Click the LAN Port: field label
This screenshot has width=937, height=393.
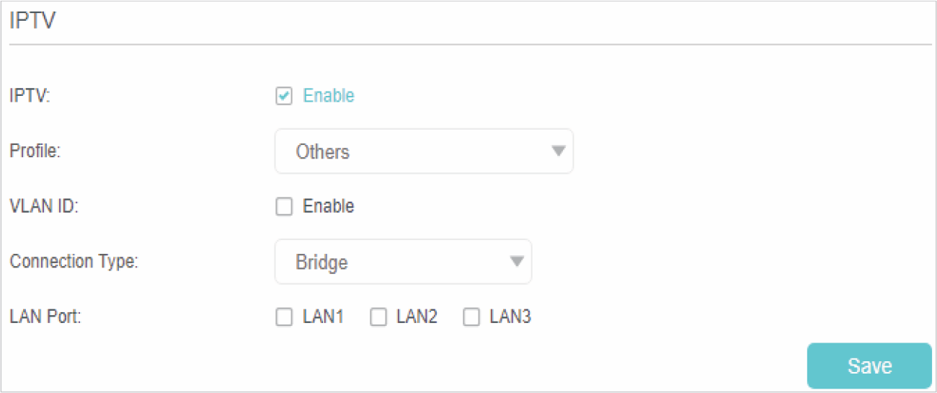[45, 317]
